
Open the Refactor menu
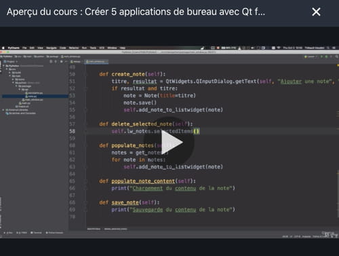[74, 48]
